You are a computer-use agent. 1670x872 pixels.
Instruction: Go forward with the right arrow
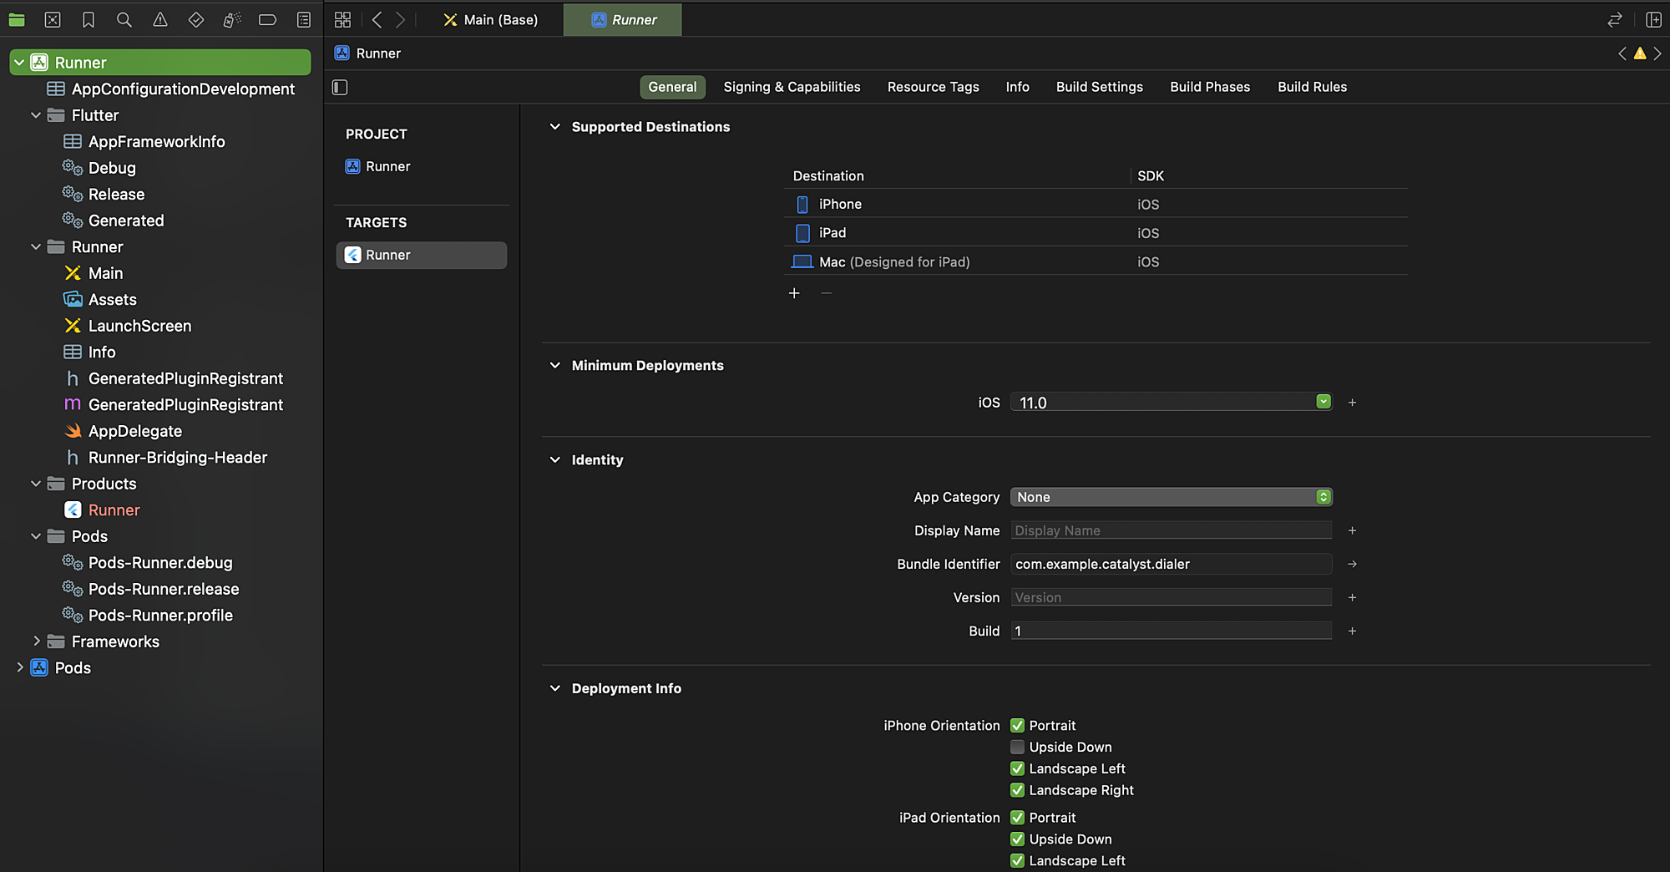(x=400, y=19)
